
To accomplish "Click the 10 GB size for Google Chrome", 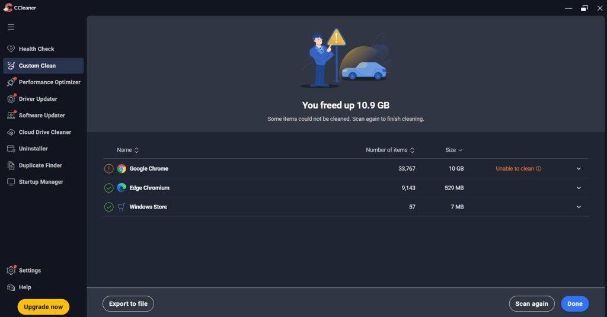I will point(456,168).
